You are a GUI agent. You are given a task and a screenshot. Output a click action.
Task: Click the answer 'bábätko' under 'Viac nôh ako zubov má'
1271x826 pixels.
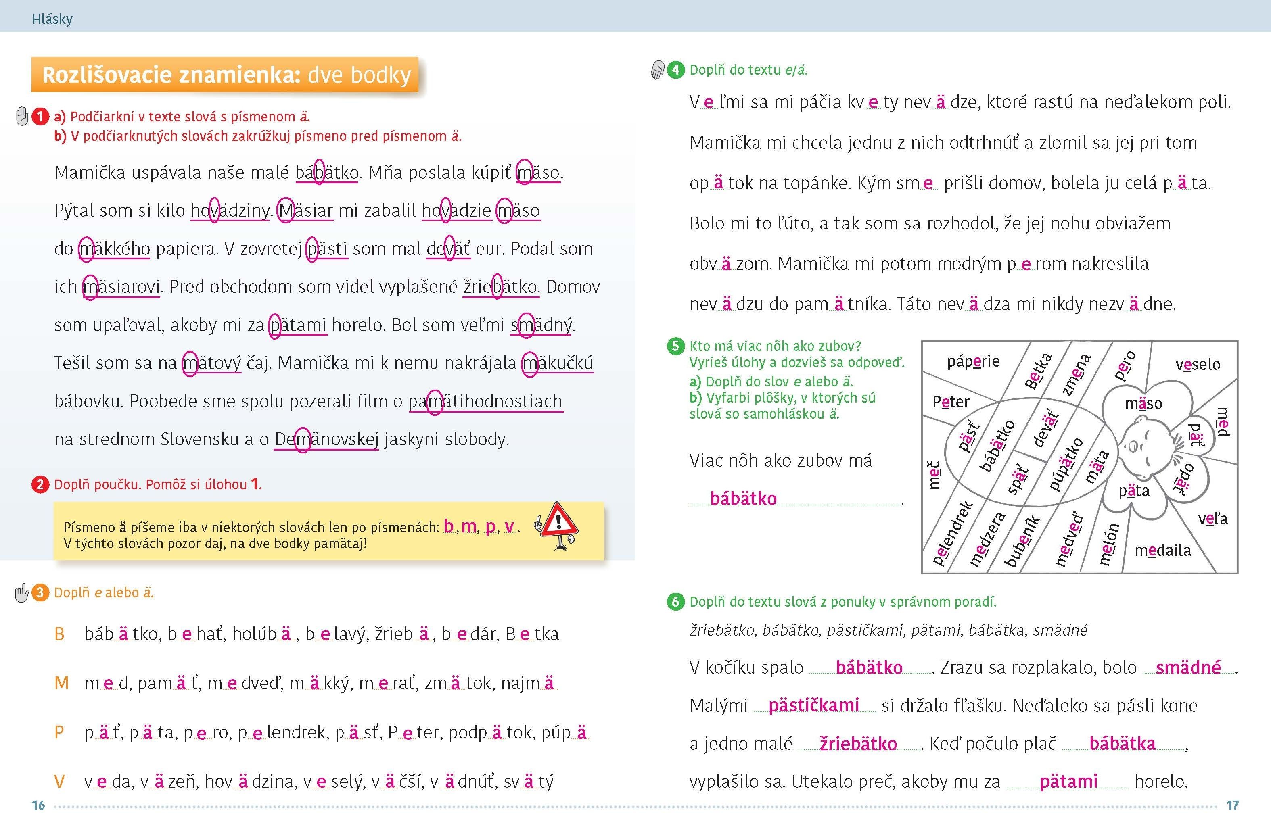743,498
